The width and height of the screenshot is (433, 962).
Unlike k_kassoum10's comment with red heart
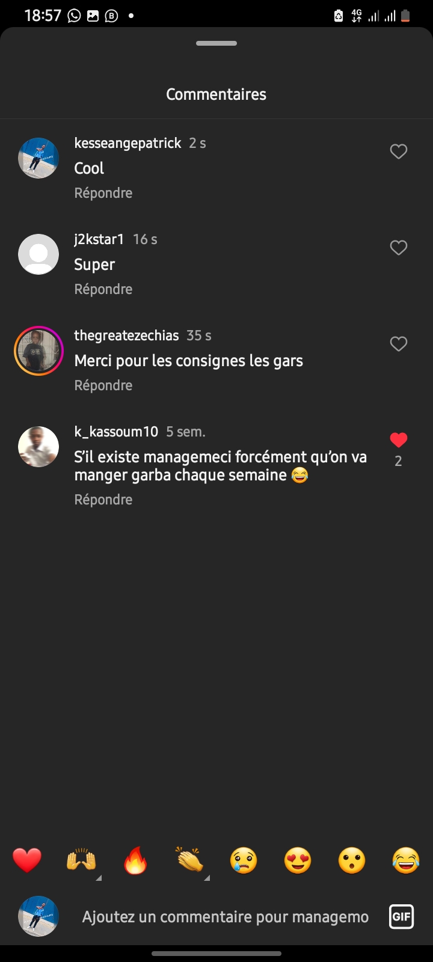pyautogui.click(x=398, y=441)
